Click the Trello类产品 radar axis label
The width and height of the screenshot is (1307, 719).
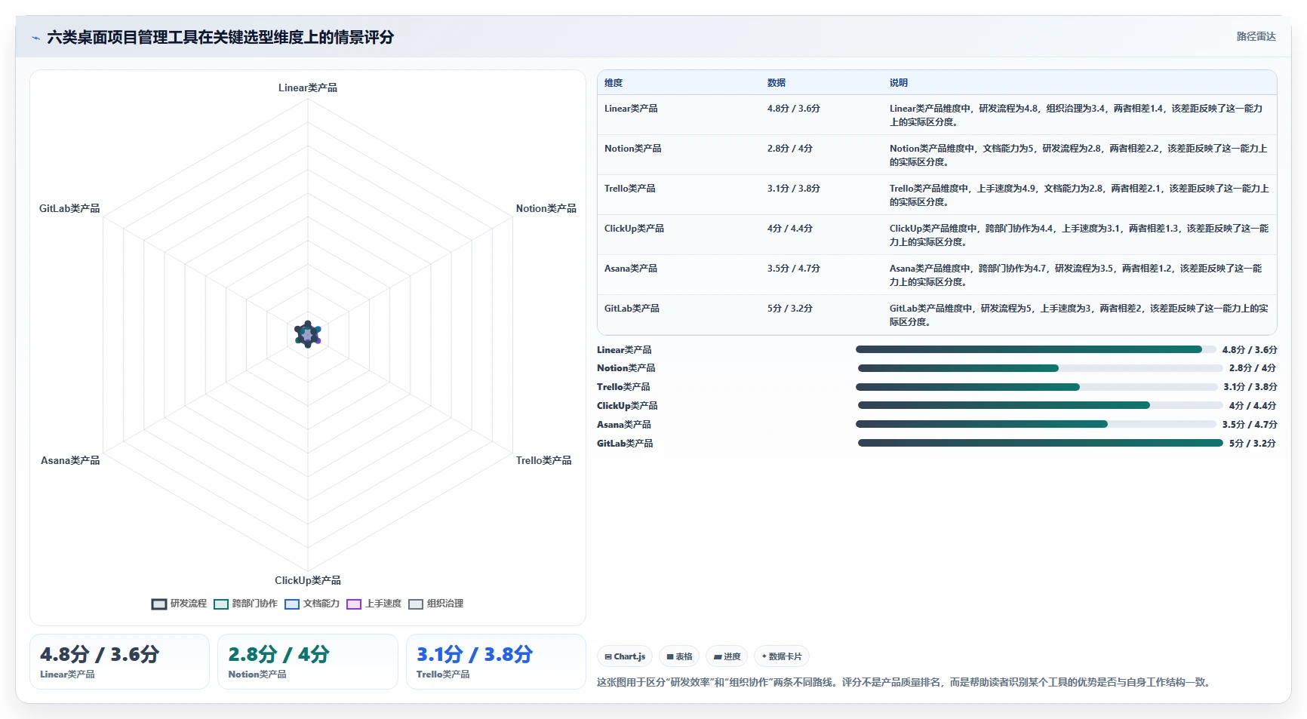[543, 461]
